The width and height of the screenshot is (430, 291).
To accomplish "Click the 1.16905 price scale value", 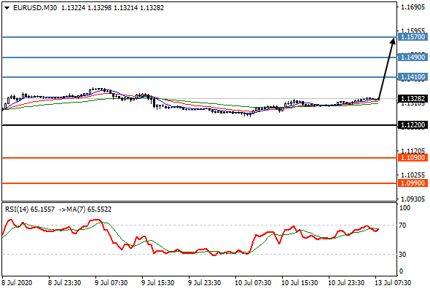I will (413, 7).
